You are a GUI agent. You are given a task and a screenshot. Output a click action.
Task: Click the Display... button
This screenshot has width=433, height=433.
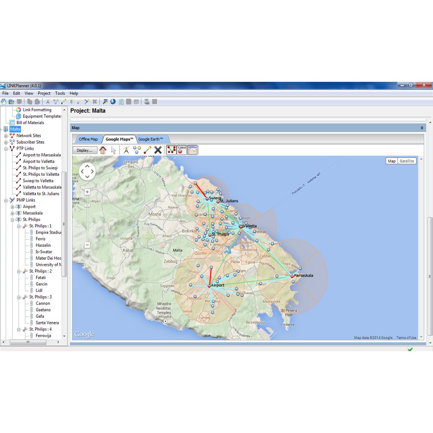click(x=85, y=150)
